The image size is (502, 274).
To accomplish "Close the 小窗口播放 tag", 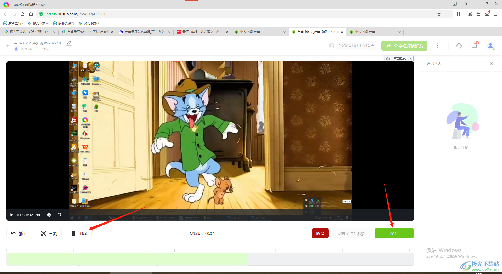I will coord(411,59).
